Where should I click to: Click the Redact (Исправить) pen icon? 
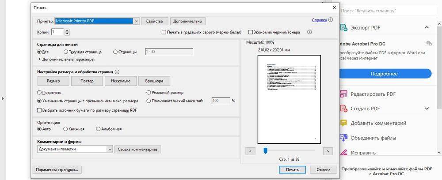tap(343, 153)
